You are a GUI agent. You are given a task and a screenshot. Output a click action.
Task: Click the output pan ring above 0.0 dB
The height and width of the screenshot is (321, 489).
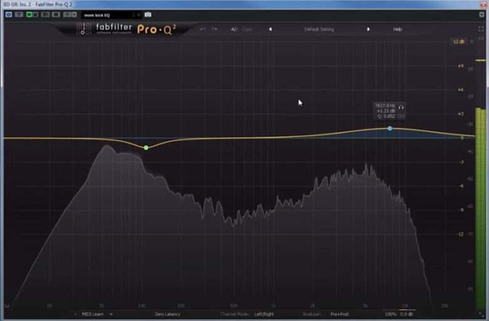point(407,310)
